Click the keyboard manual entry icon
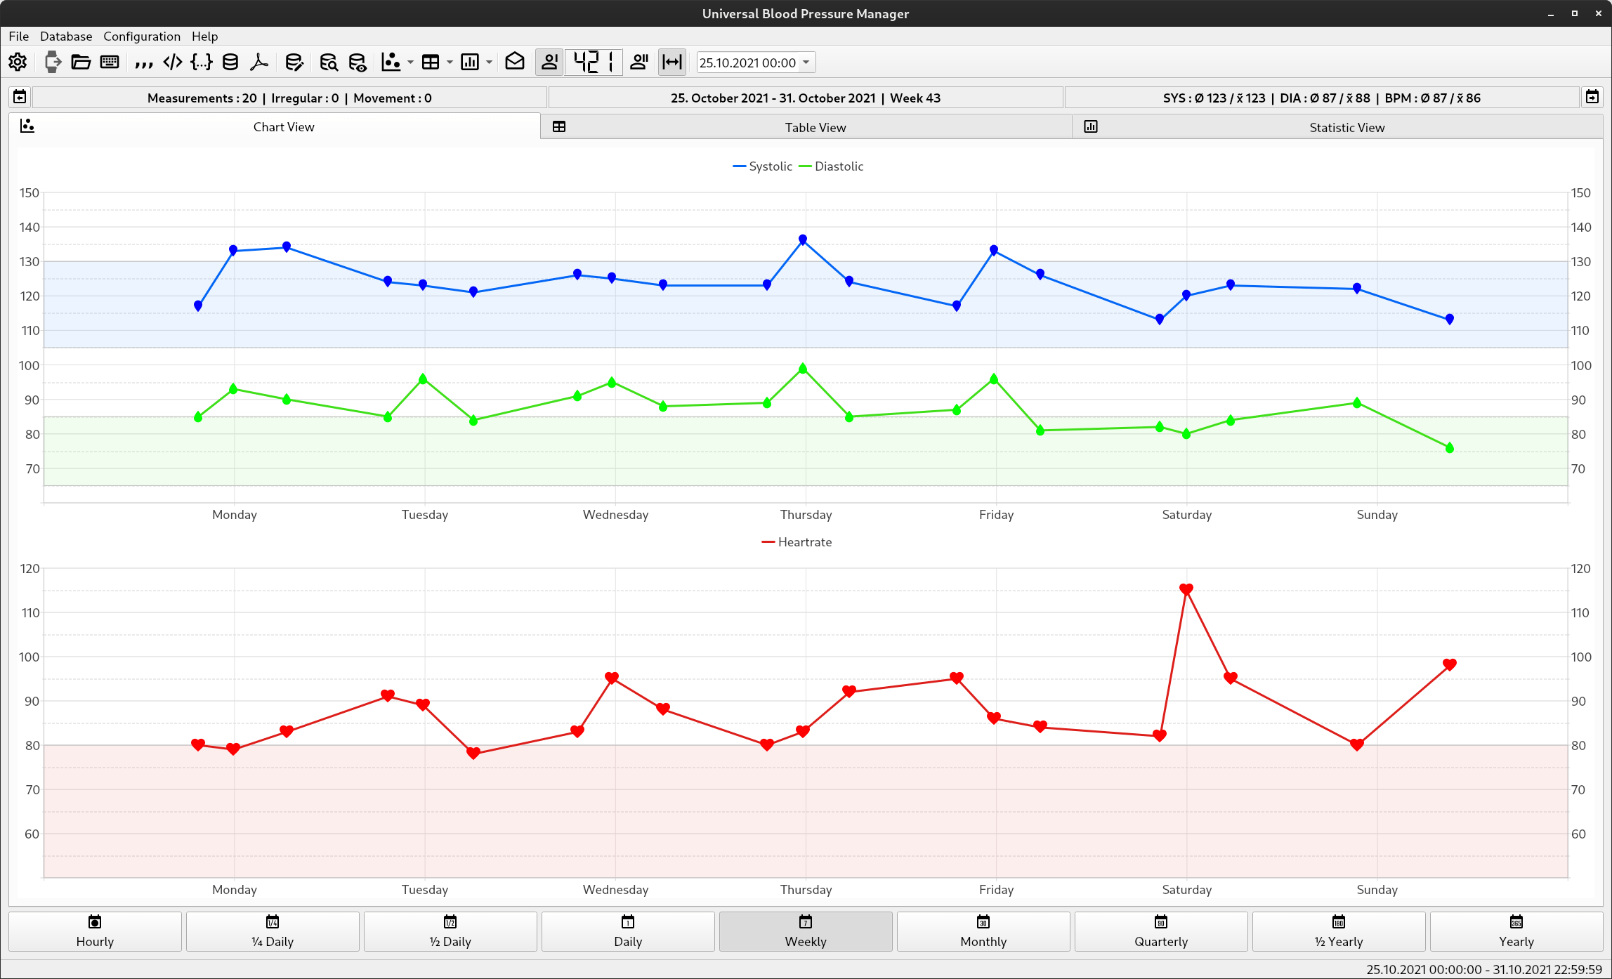Image resolution: width=1612 pixels, height=979 pixels. coord(110,62)
